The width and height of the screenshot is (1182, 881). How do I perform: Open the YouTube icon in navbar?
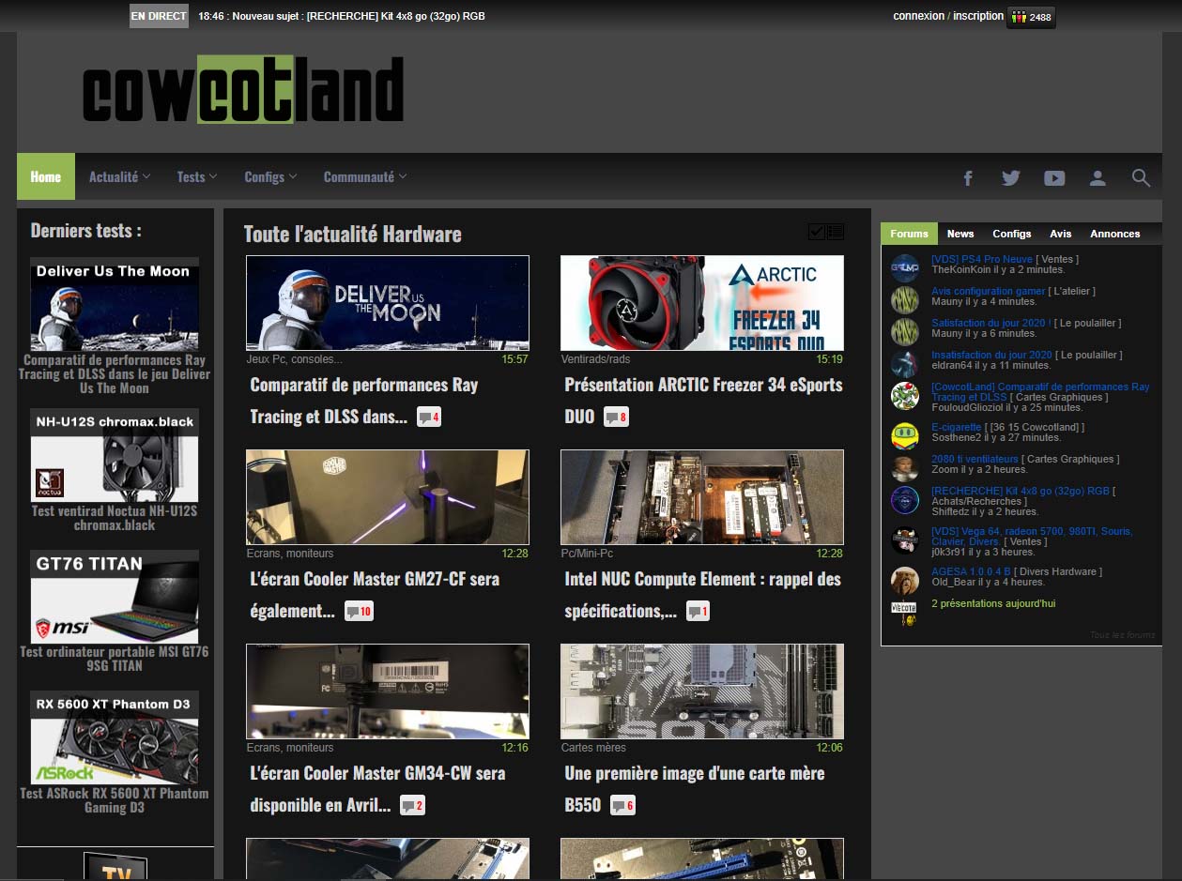(x=1054, y=177)
